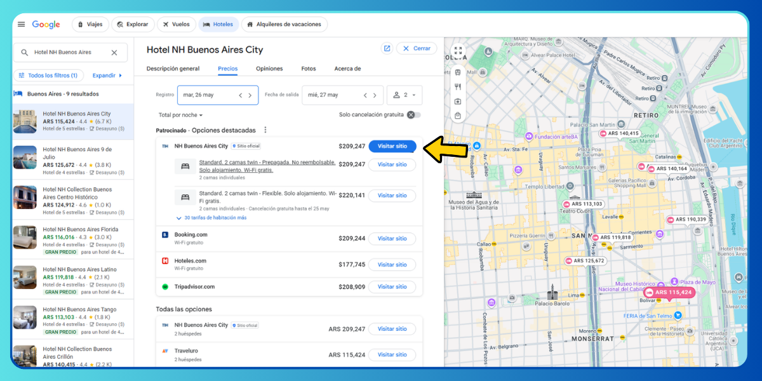
Task: Open Todos los filtros (1)
Action: pos(48,75)
